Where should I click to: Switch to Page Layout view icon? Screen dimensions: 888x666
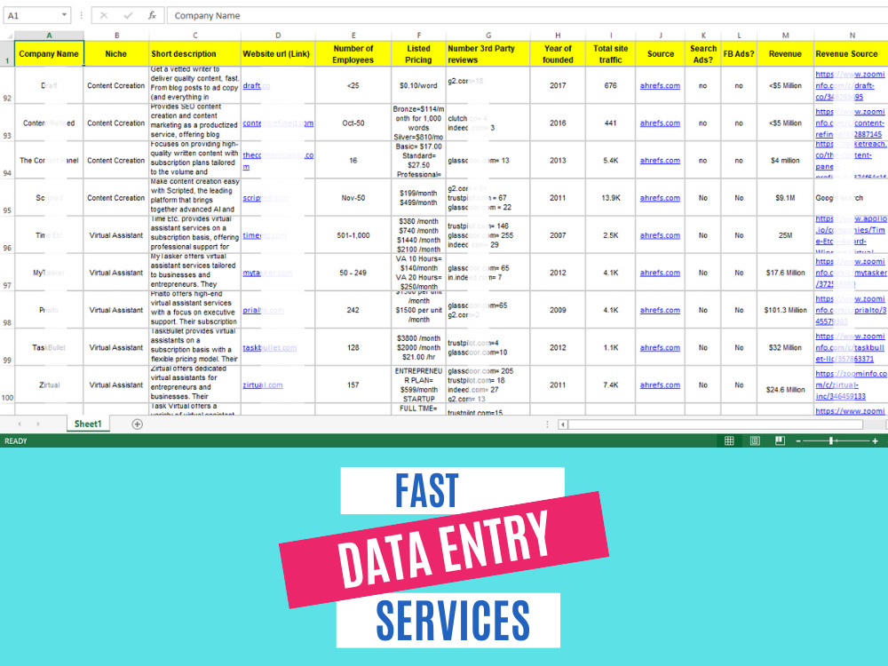[755, 440]
